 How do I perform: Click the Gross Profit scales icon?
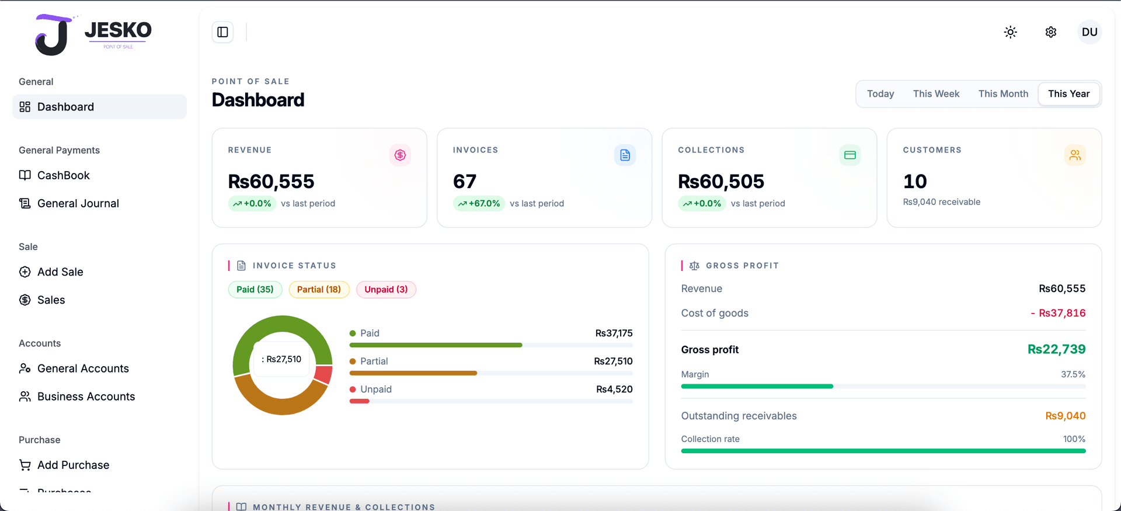(x=694, y=266)
